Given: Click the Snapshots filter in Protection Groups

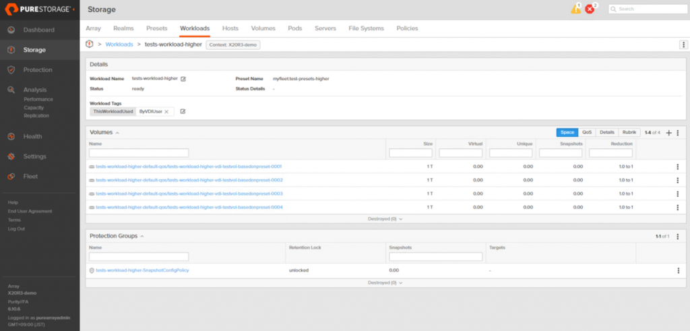Looking at the screenshot, I should pyautogui.click(x=436, y=257).
